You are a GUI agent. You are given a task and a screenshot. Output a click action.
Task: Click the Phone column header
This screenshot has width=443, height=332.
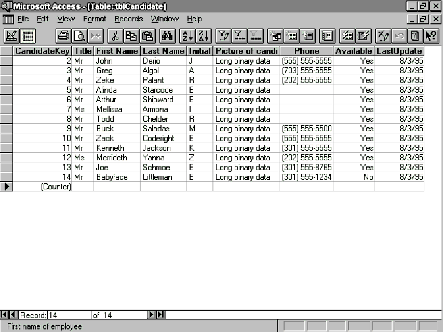tap(306, 51)
